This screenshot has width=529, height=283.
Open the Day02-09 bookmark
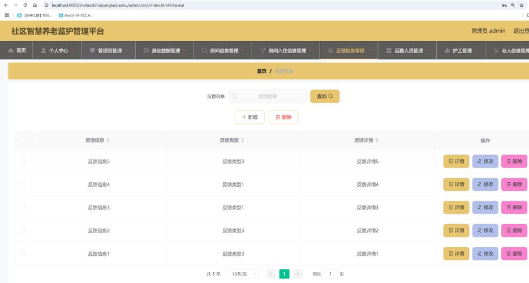click(x=76, y=15)
